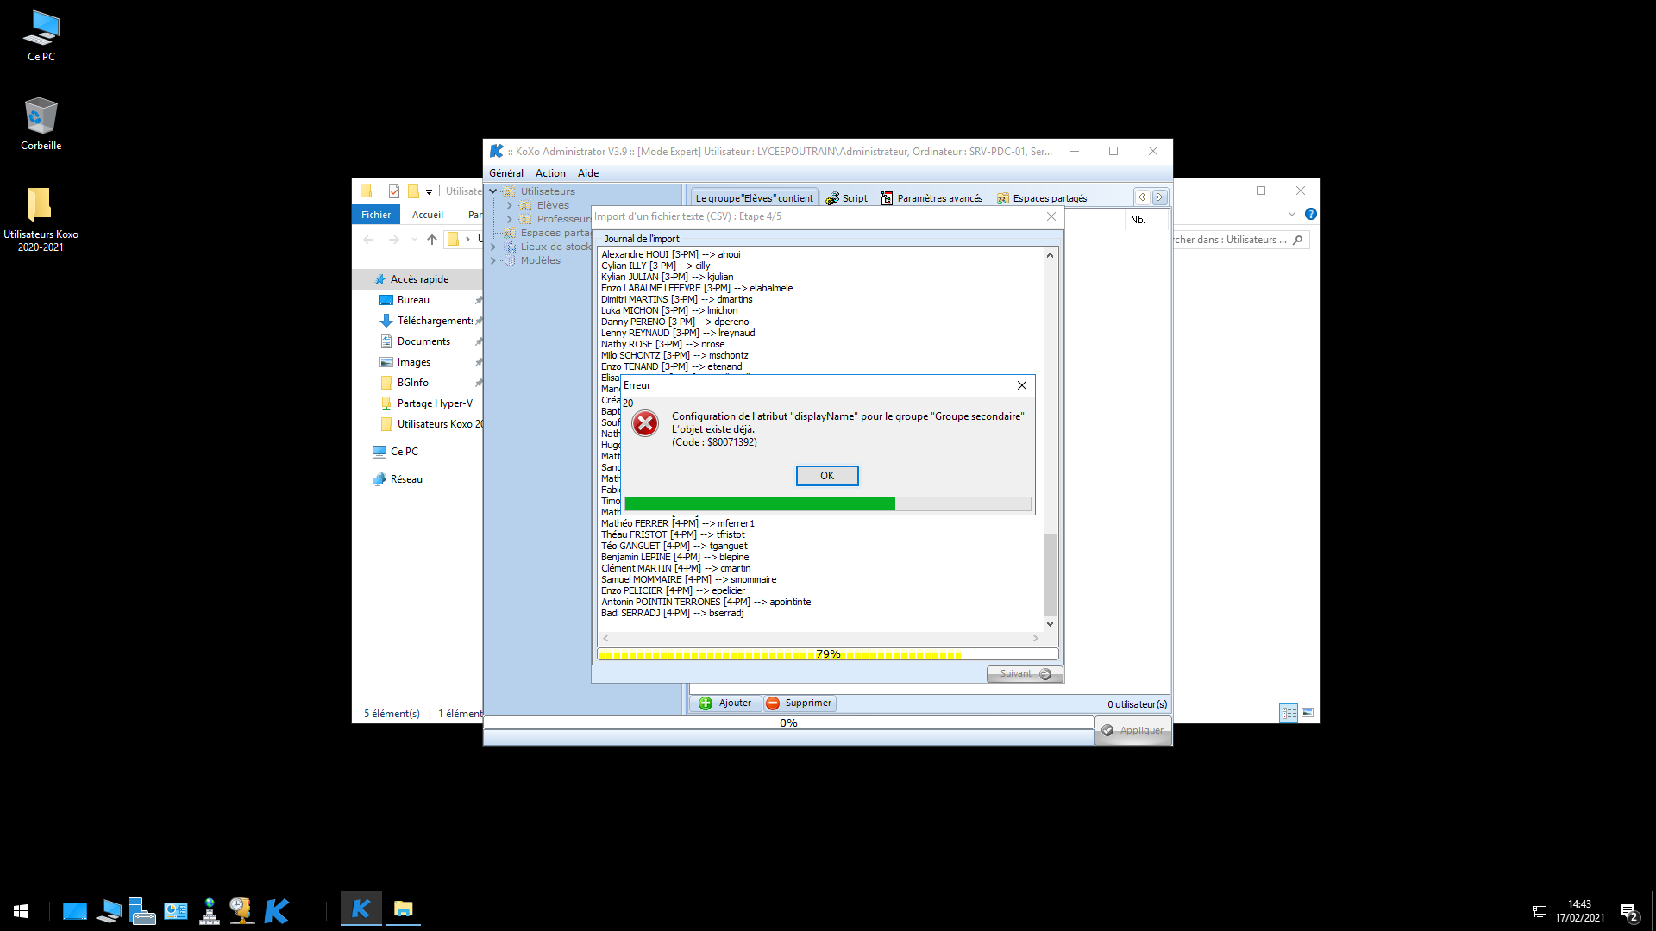The image size is (1656, 931).
Task: Open recent locations dropdown in File Explorer
Action: pyautogui.click(x=414, y=240)
